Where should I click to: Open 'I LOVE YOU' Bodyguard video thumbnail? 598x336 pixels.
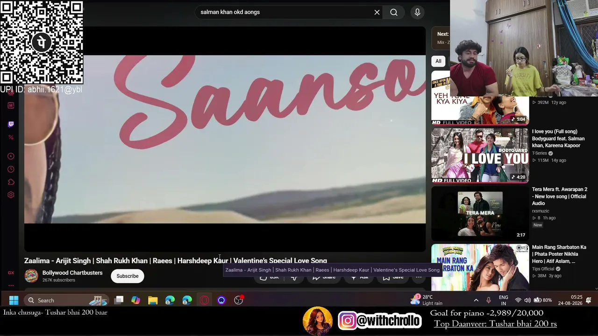480,155
